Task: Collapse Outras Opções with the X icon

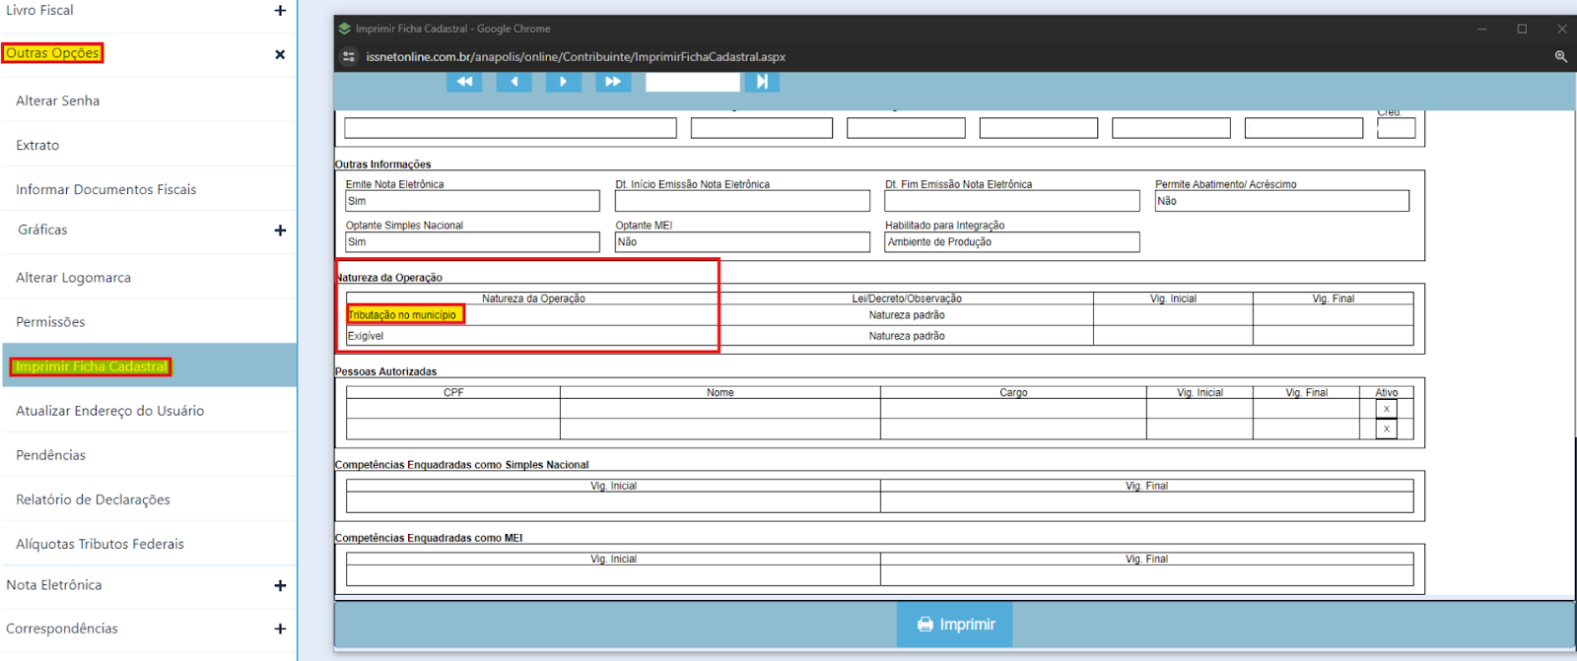Action: tap(280, 55)
